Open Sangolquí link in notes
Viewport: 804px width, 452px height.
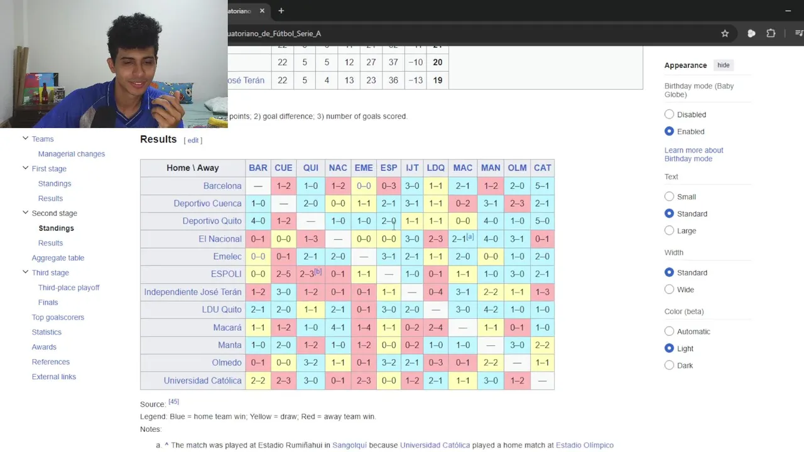coord(349,445)
